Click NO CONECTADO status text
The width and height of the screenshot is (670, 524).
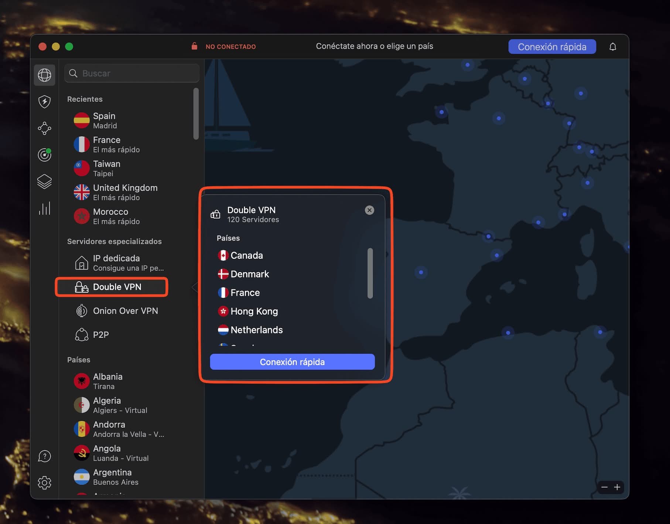tap(230, 47)
